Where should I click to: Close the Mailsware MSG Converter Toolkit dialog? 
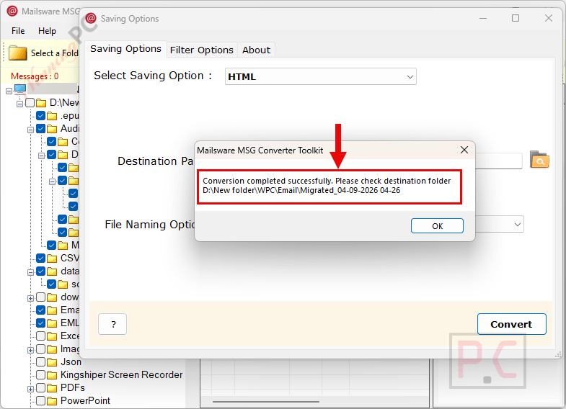point(464,150)
